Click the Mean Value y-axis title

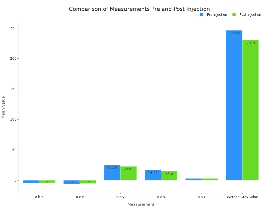4,107
